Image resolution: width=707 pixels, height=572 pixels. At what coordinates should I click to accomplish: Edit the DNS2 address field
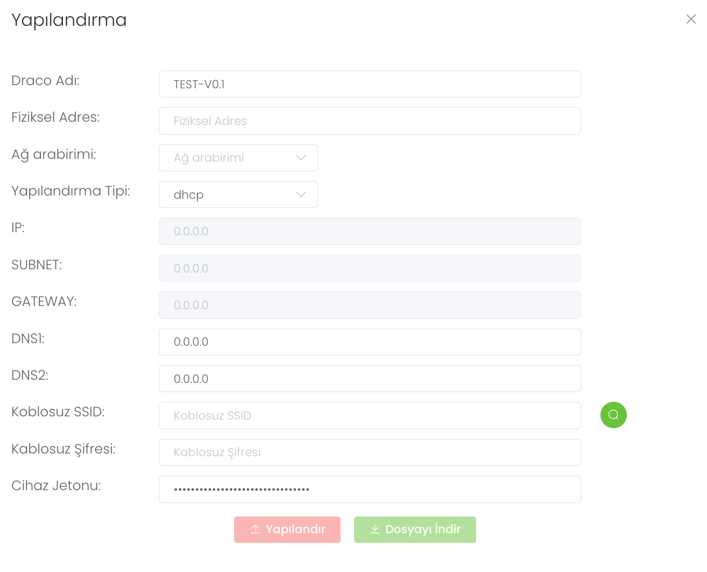point(370,379)
